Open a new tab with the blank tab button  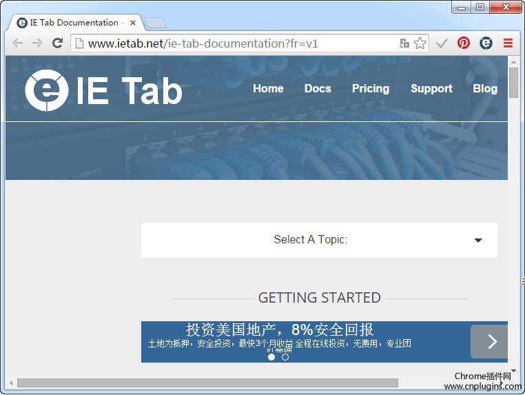pyautogui.click(x=156, y=23)
